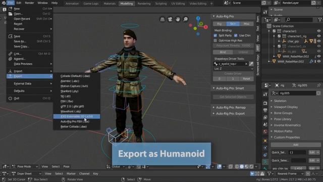Toggle only-show-selected icon in Dope Sheet
This screenshot has width=323, height=182.
tap(252, 173)
